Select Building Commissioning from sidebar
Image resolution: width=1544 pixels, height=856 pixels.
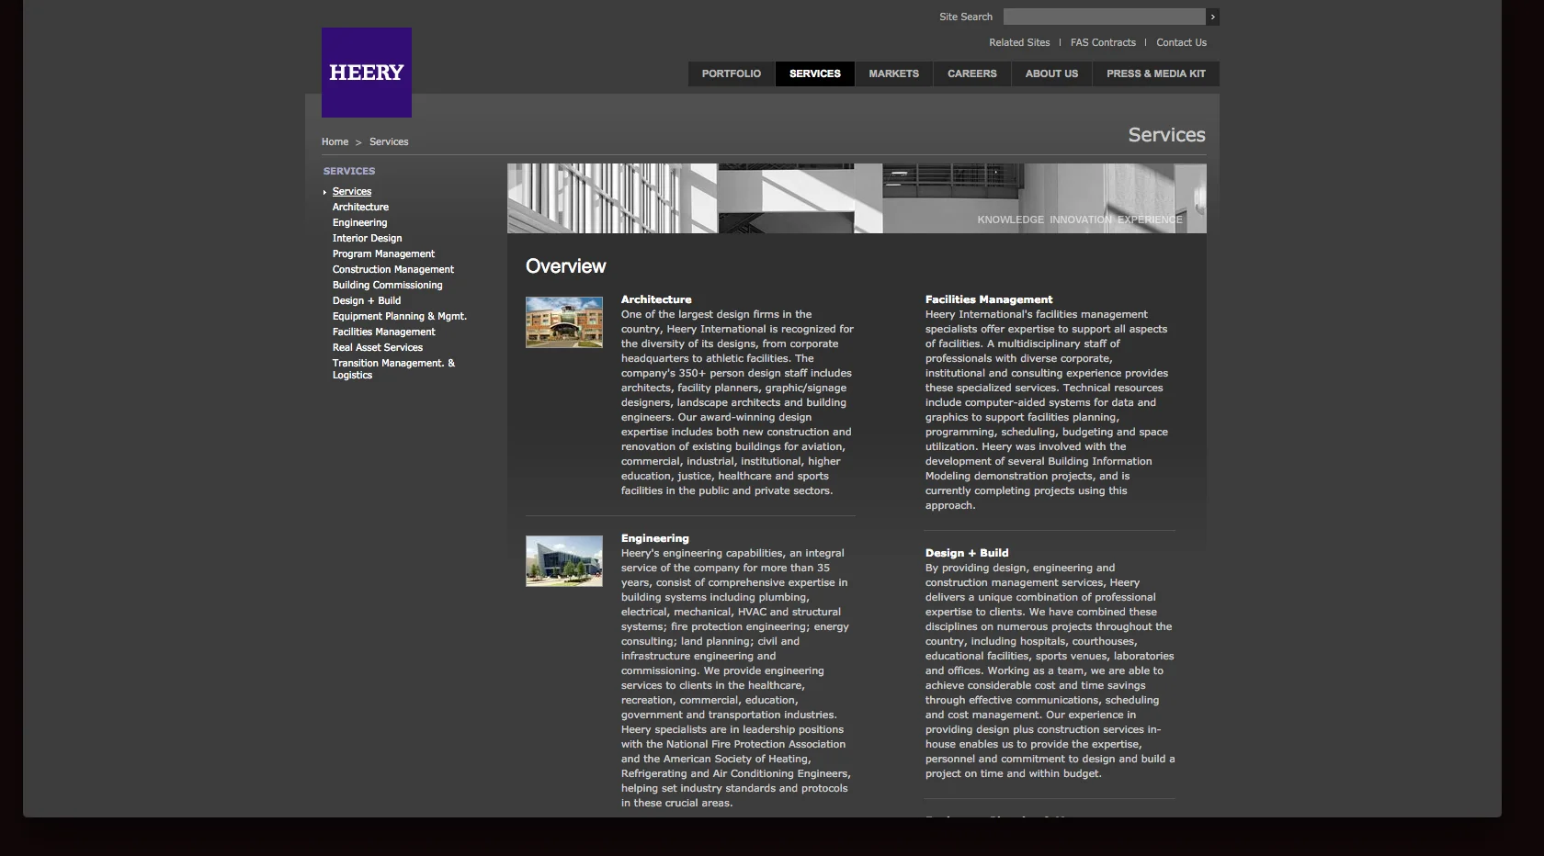[387, 285]
